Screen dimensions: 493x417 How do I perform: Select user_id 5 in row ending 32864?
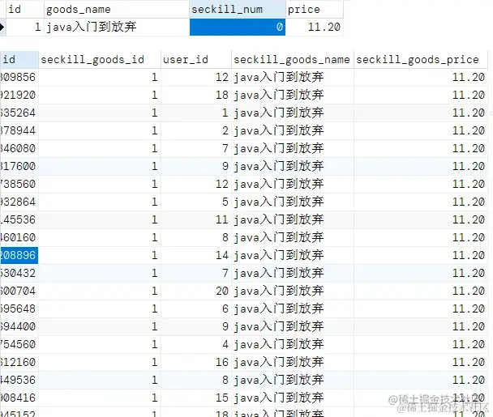196,202
